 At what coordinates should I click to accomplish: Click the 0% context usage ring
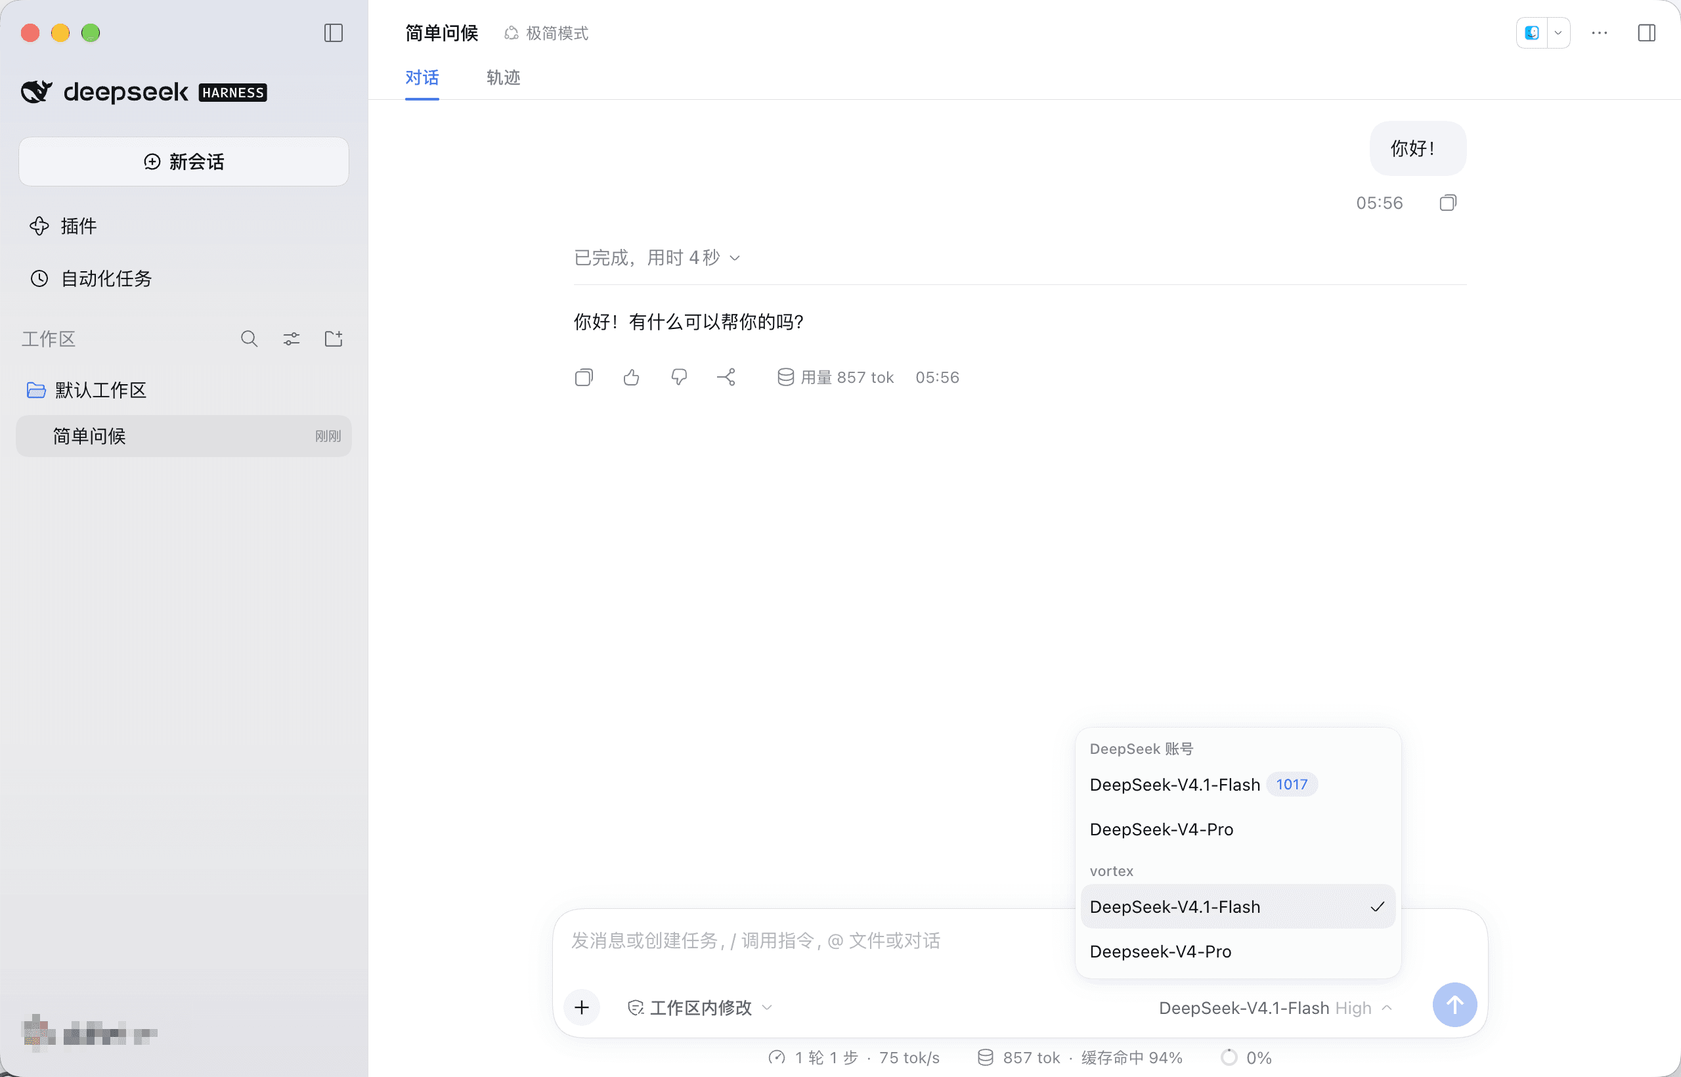pos(1246,1057)
